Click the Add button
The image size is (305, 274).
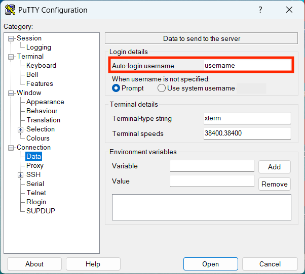275,167
